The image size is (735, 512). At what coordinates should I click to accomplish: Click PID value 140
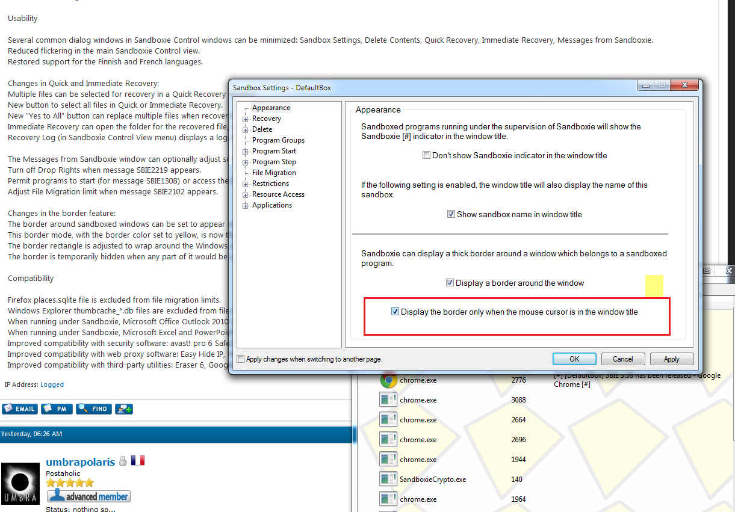click(516, 480)
